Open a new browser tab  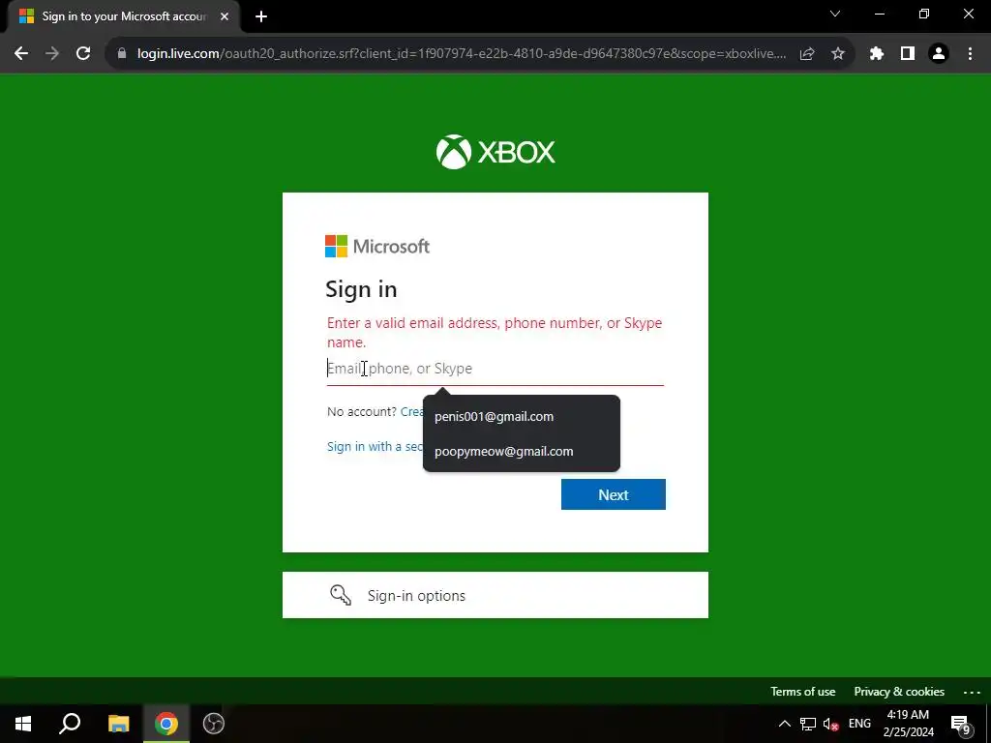[261, 16]
